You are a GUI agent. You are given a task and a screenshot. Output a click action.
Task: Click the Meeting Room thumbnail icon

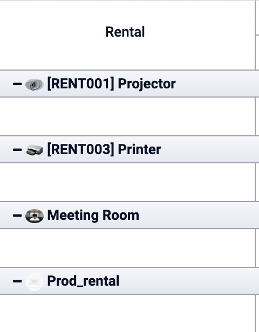[x=35, y=216]
